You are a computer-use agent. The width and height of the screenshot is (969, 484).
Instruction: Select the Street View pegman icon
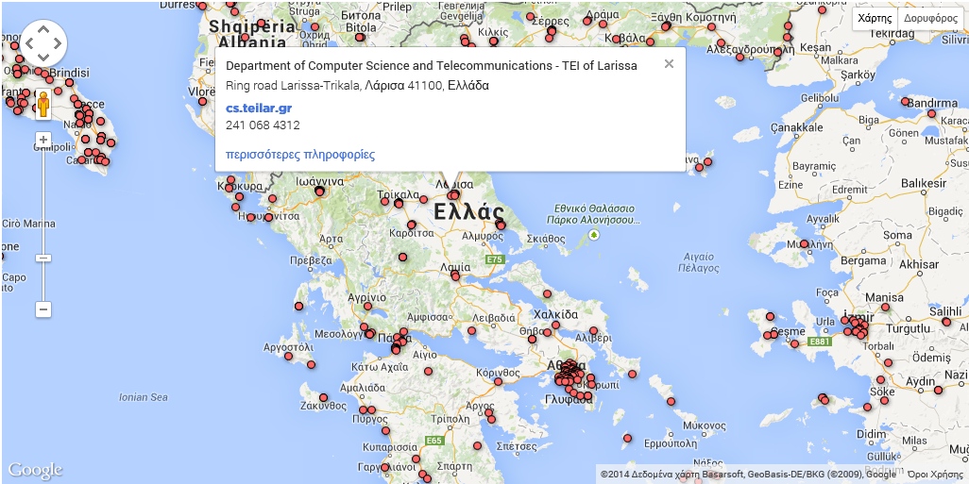42,104
